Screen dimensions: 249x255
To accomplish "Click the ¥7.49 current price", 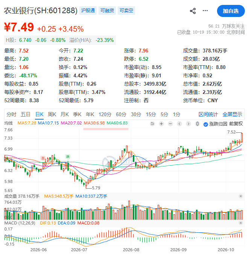I will pos(19,27).
